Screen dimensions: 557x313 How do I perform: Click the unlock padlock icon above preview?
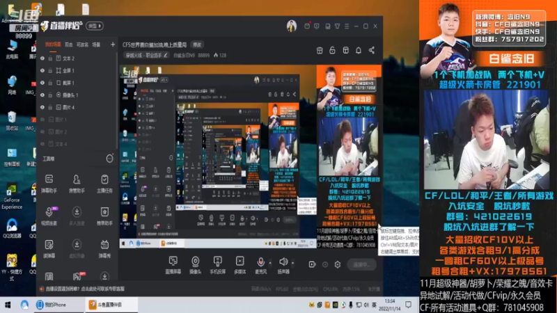pos(332,50)
